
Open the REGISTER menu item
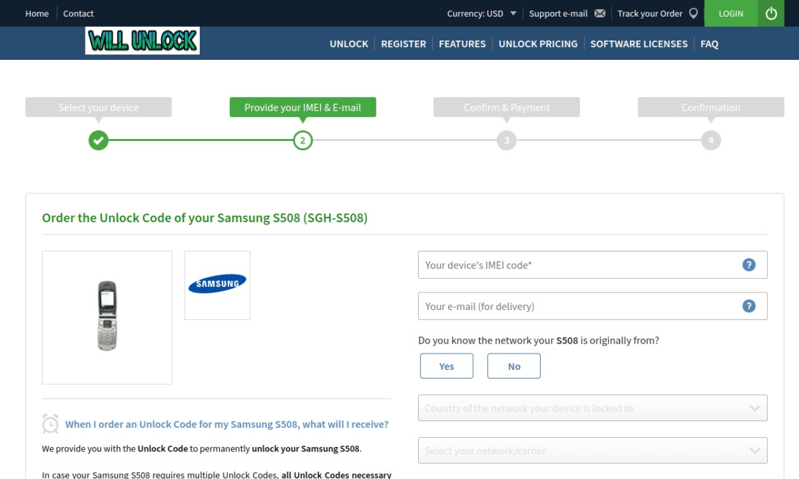coord(404,44)
